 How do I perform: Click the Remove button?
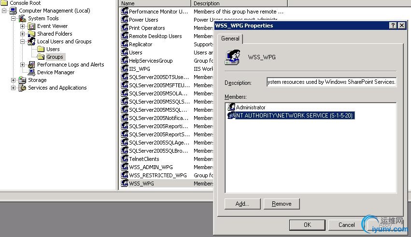[x=282, y=204]
